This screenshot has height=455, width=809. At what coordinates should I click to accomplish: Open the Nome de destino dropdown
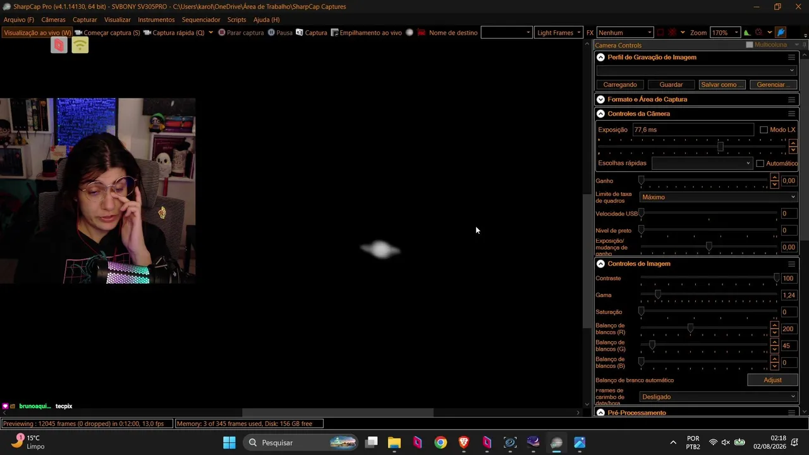click(x=506, y=32)
